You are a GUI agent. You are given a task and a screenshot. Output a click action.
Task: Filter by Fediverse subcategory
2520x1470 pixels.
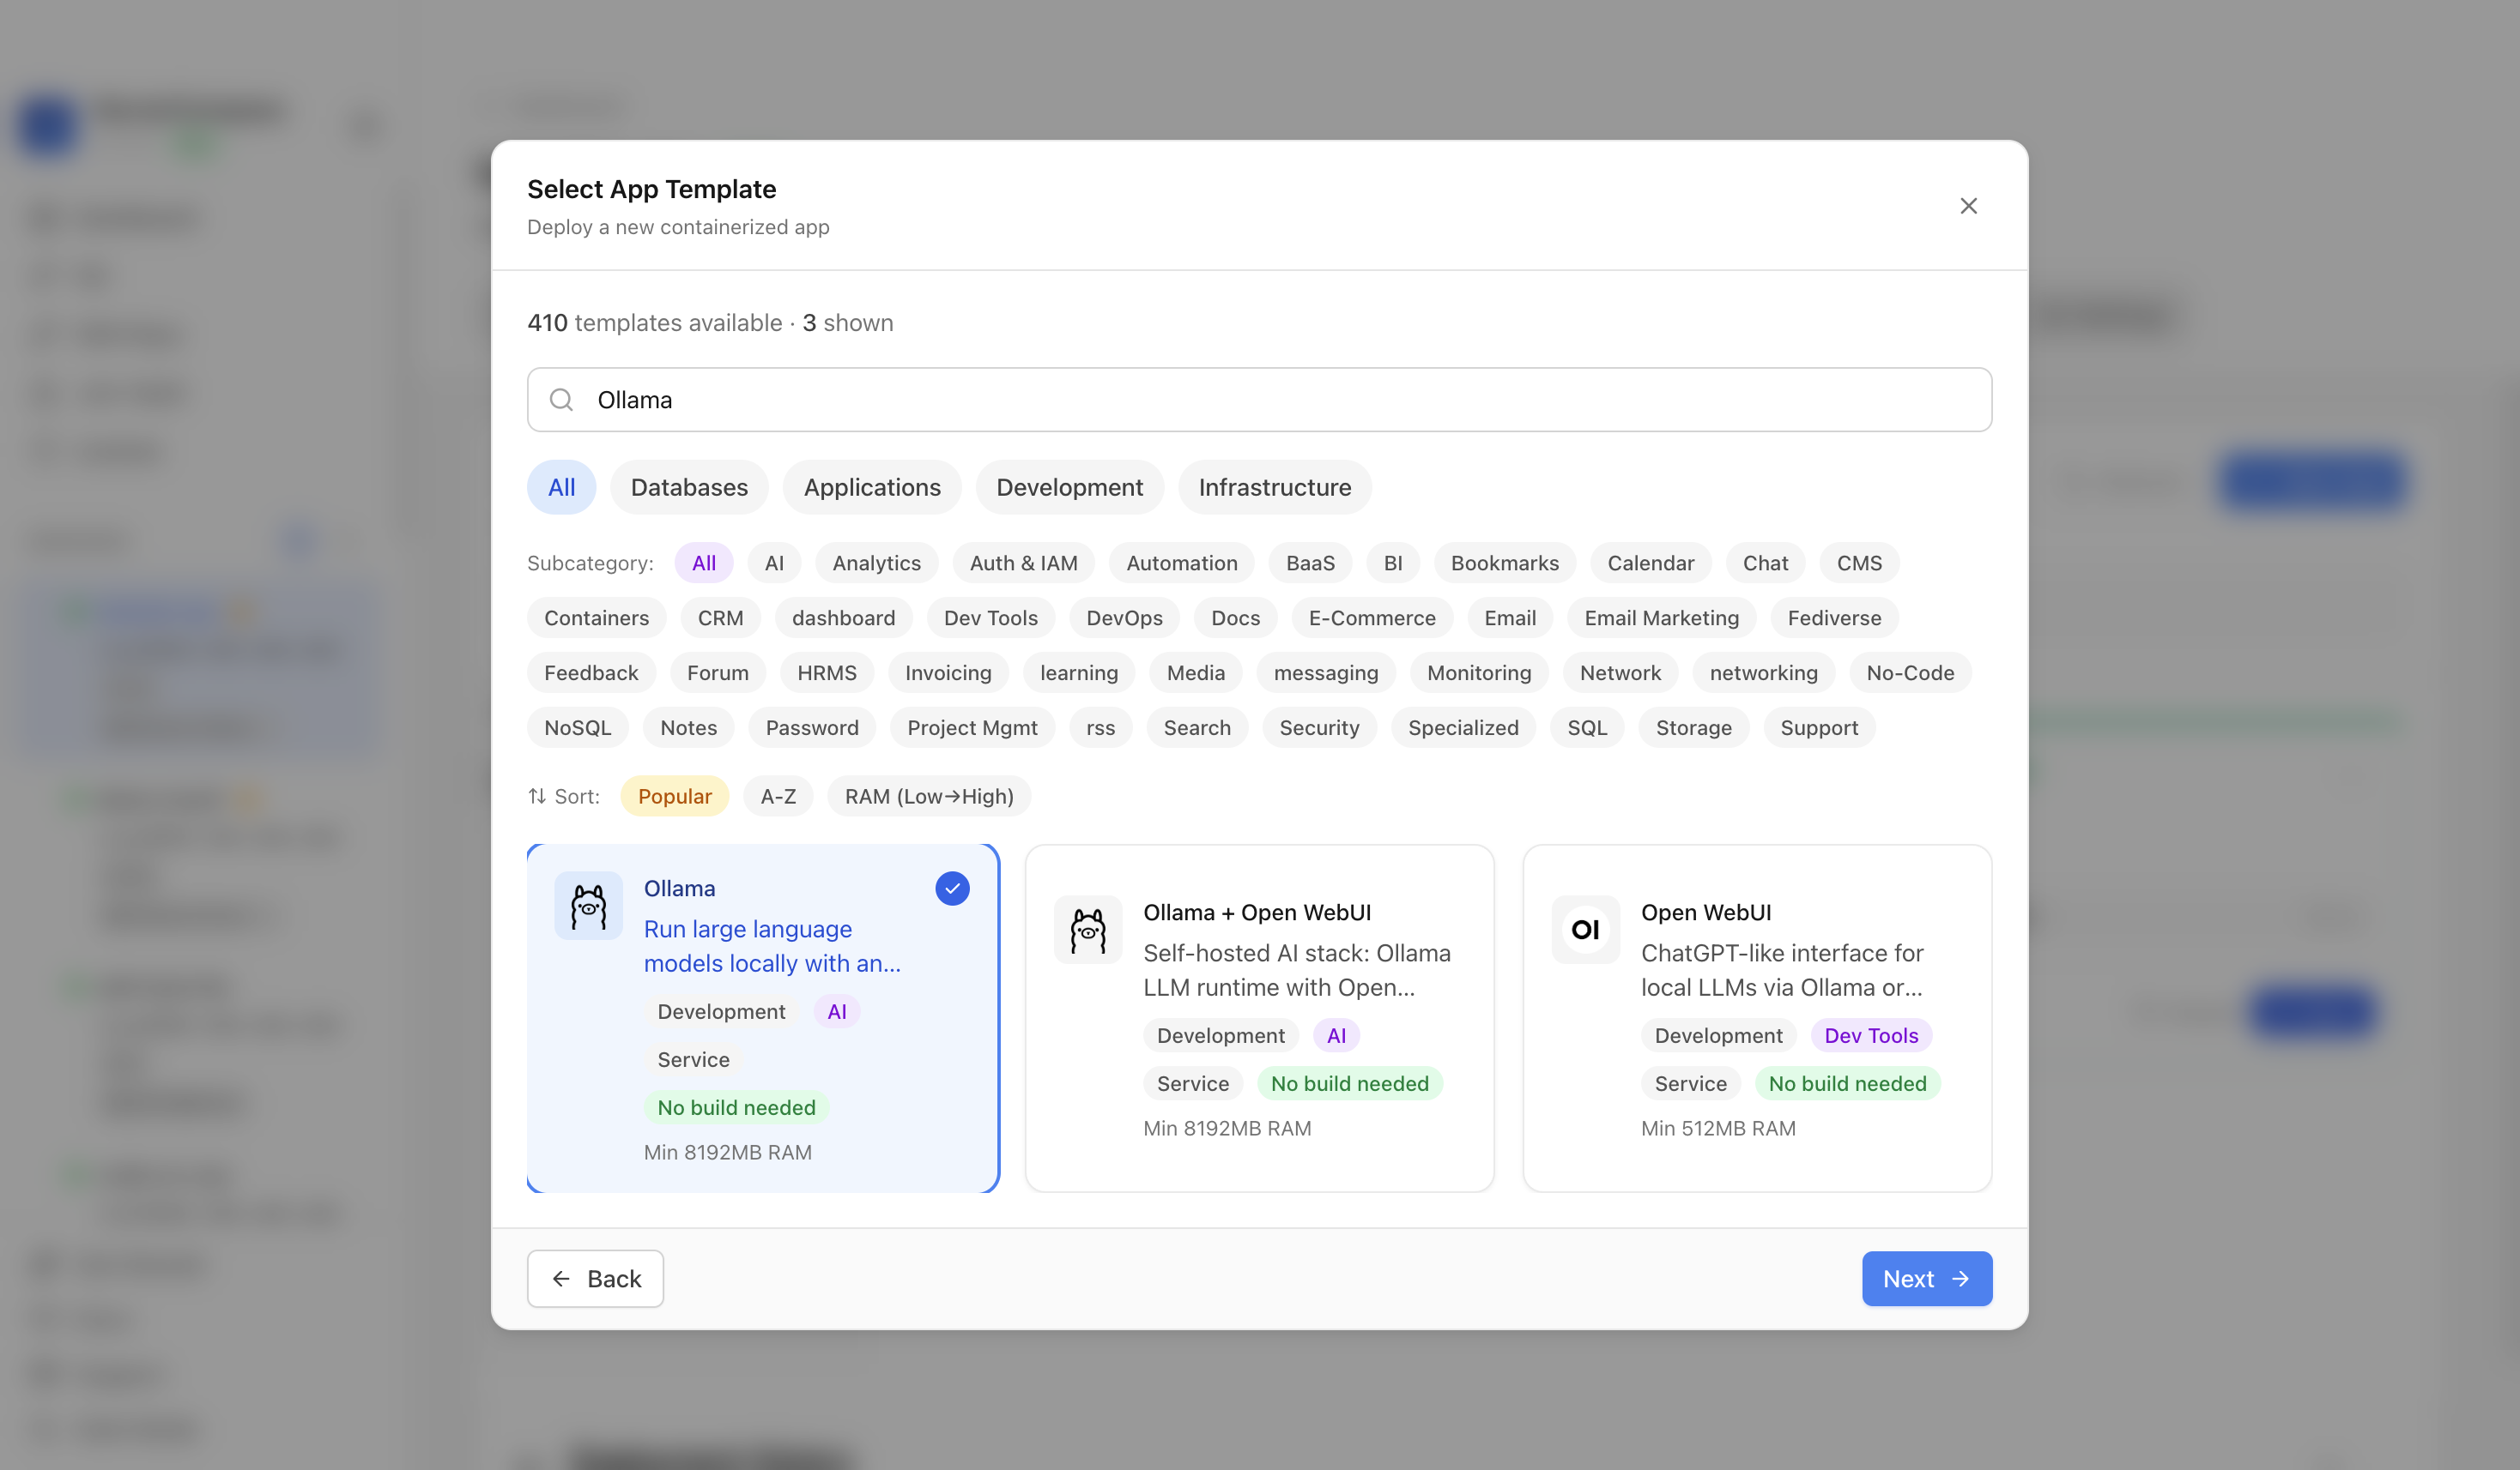tap(1834, 618)
